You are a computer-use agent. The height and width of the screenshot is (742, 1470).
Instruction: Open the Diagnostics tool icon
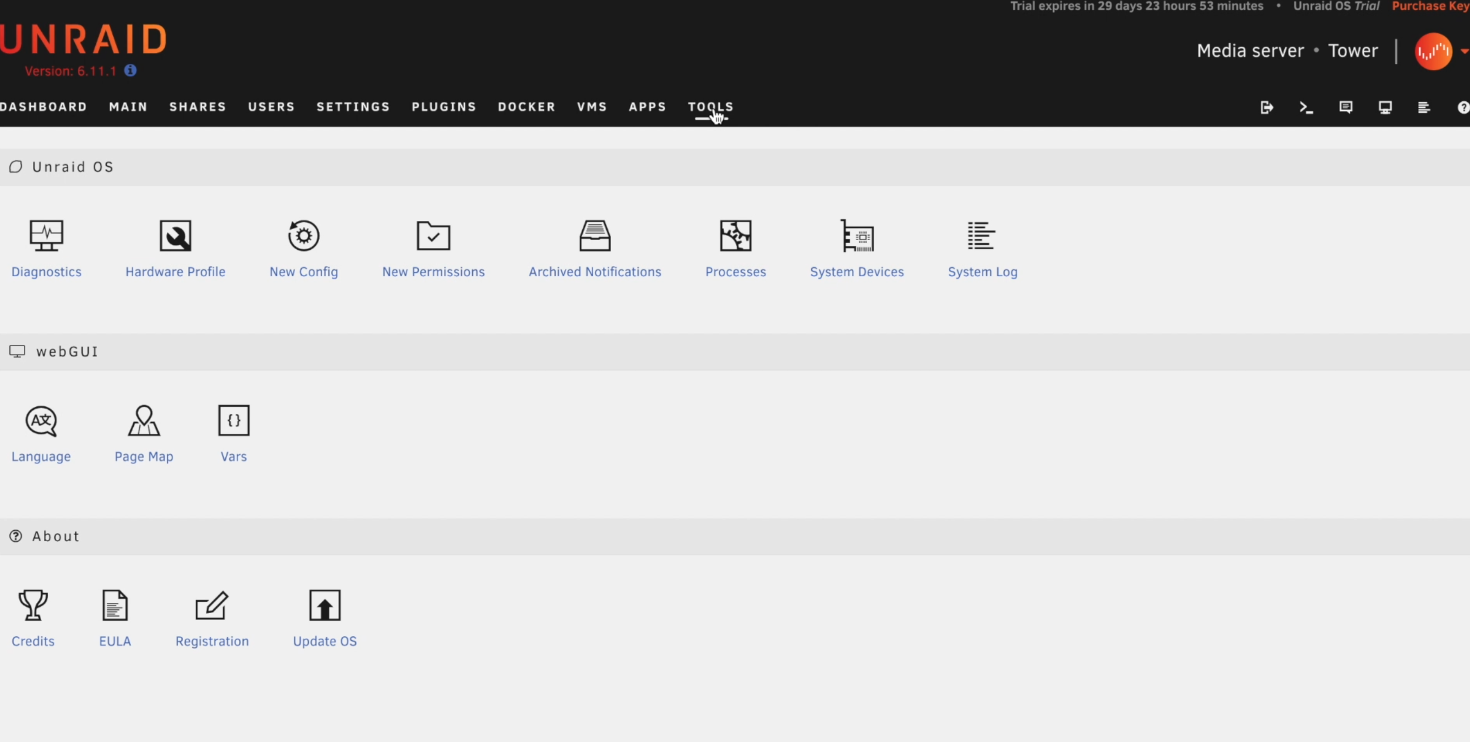[x=46, y=236]
